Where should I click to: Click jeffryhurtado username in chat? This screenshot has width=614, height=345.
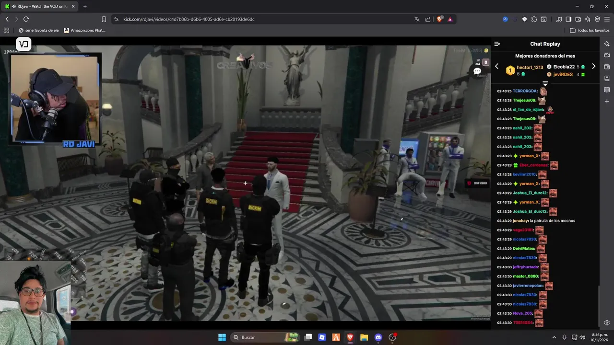pyautogui.click(x=526, y=267)
